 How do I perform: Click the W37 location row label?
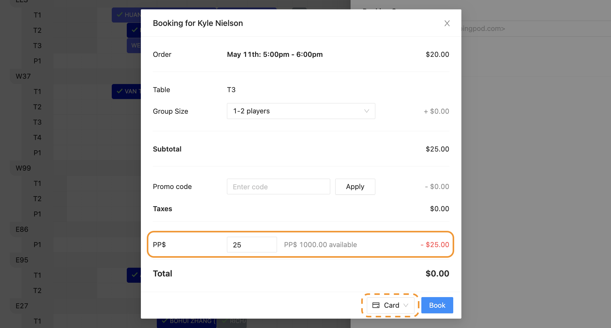[23, 76]
